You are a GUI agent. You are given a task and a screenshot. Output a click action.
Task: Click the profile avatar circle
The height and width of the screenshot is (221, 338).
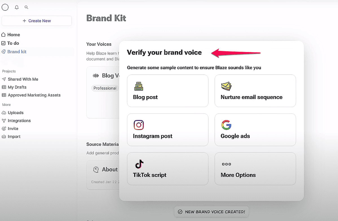click(5, 8)
